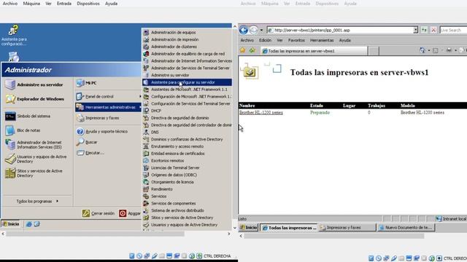This screenshot has width=467, height=262.
Task: Open Internet Explorer Herramientas menu
Action: [x=322, y=40]
